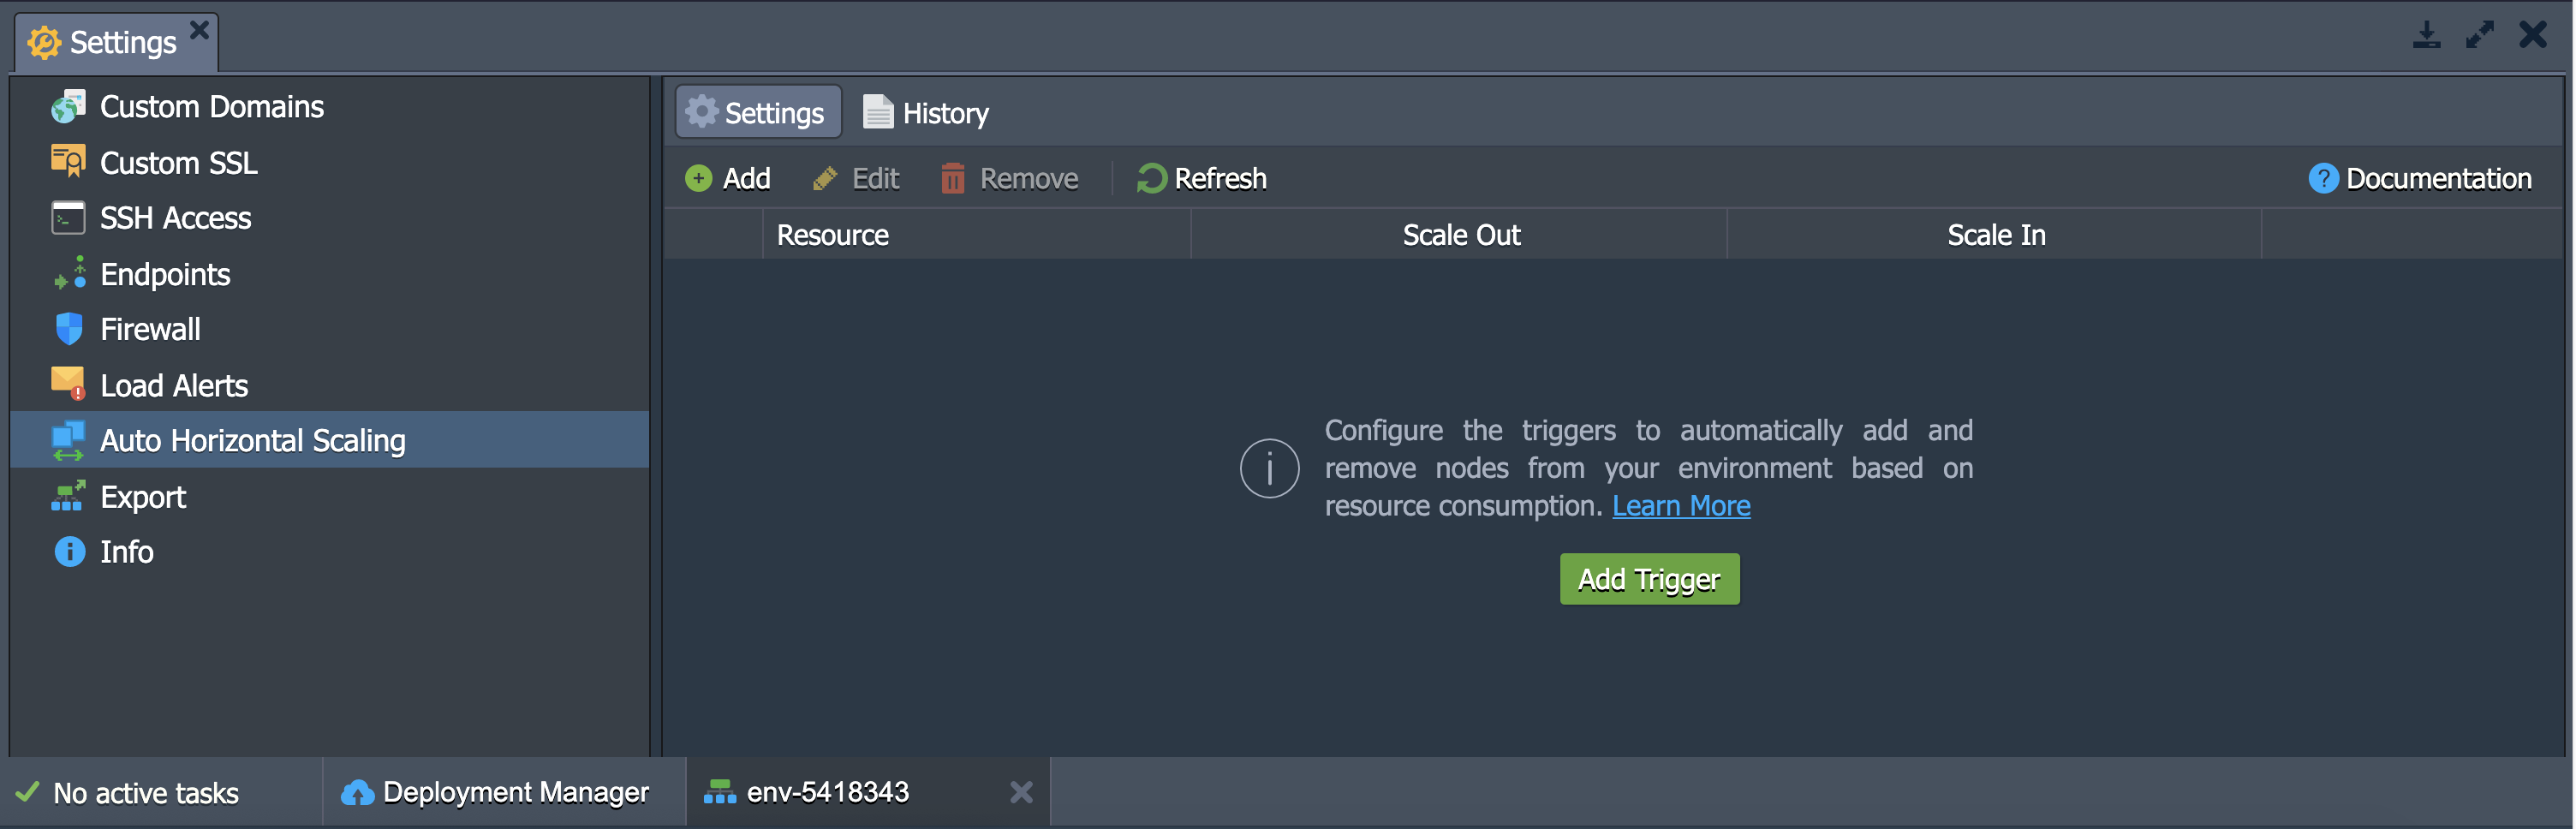Screen dimensions: 2576x829
Task: Open Info section
Action: coord(126,552)
